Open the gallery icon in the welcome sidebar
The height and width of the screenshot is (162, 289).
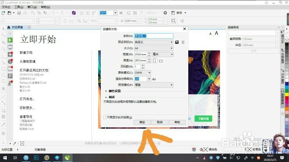(x=10, y=69)
